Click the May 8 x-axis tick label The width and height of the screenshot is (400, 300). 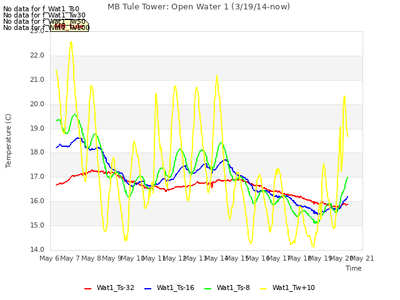(91, 259)
